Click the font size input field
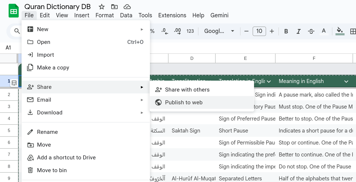 (259, 31)
